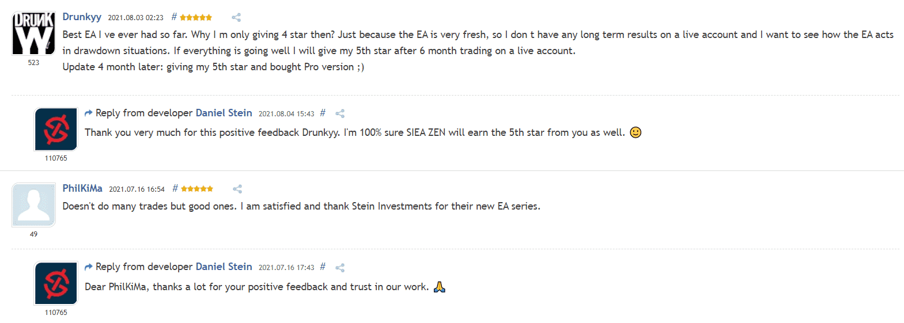This screenshot has height=323, width=904.
Task: Share PhilKiMa's review via share icon
Action: (237, 189)
